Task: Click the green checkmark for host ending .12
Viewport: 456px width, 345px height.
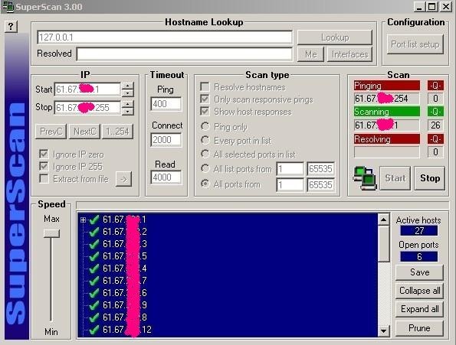Action: tap(93, 330)
